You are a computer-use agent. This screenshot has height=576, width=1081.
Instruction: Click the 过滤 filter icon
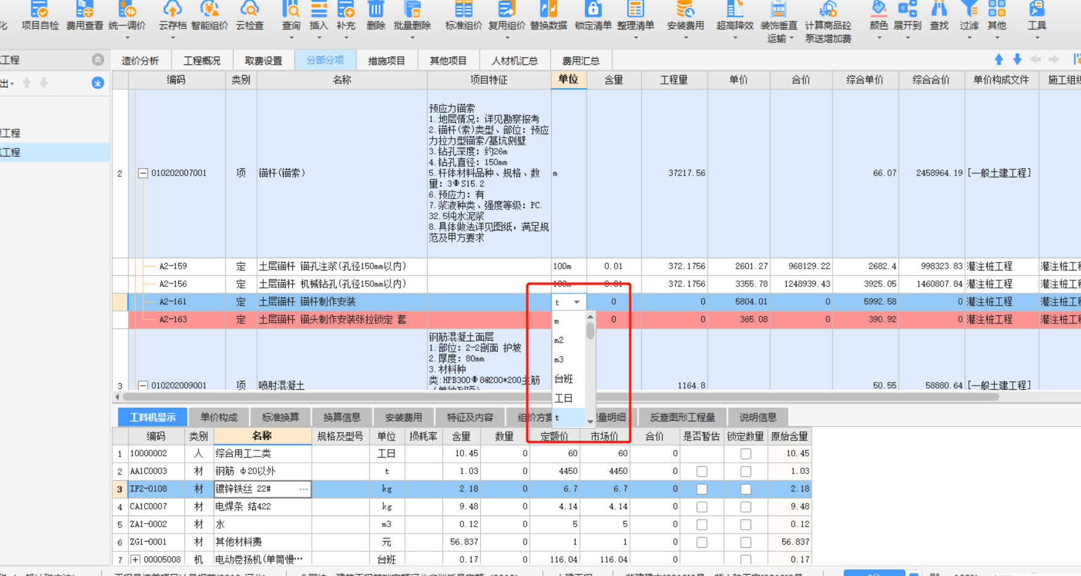[x=969, y=9]
